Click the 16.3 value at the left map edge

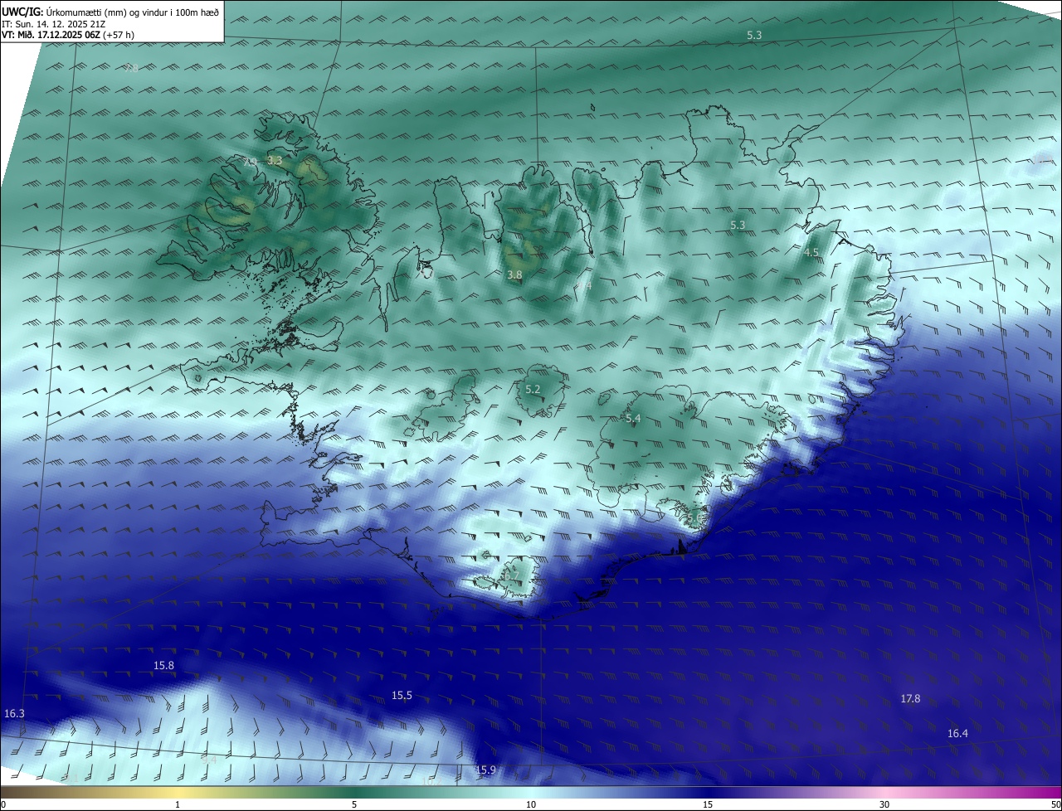click(14, 713)
